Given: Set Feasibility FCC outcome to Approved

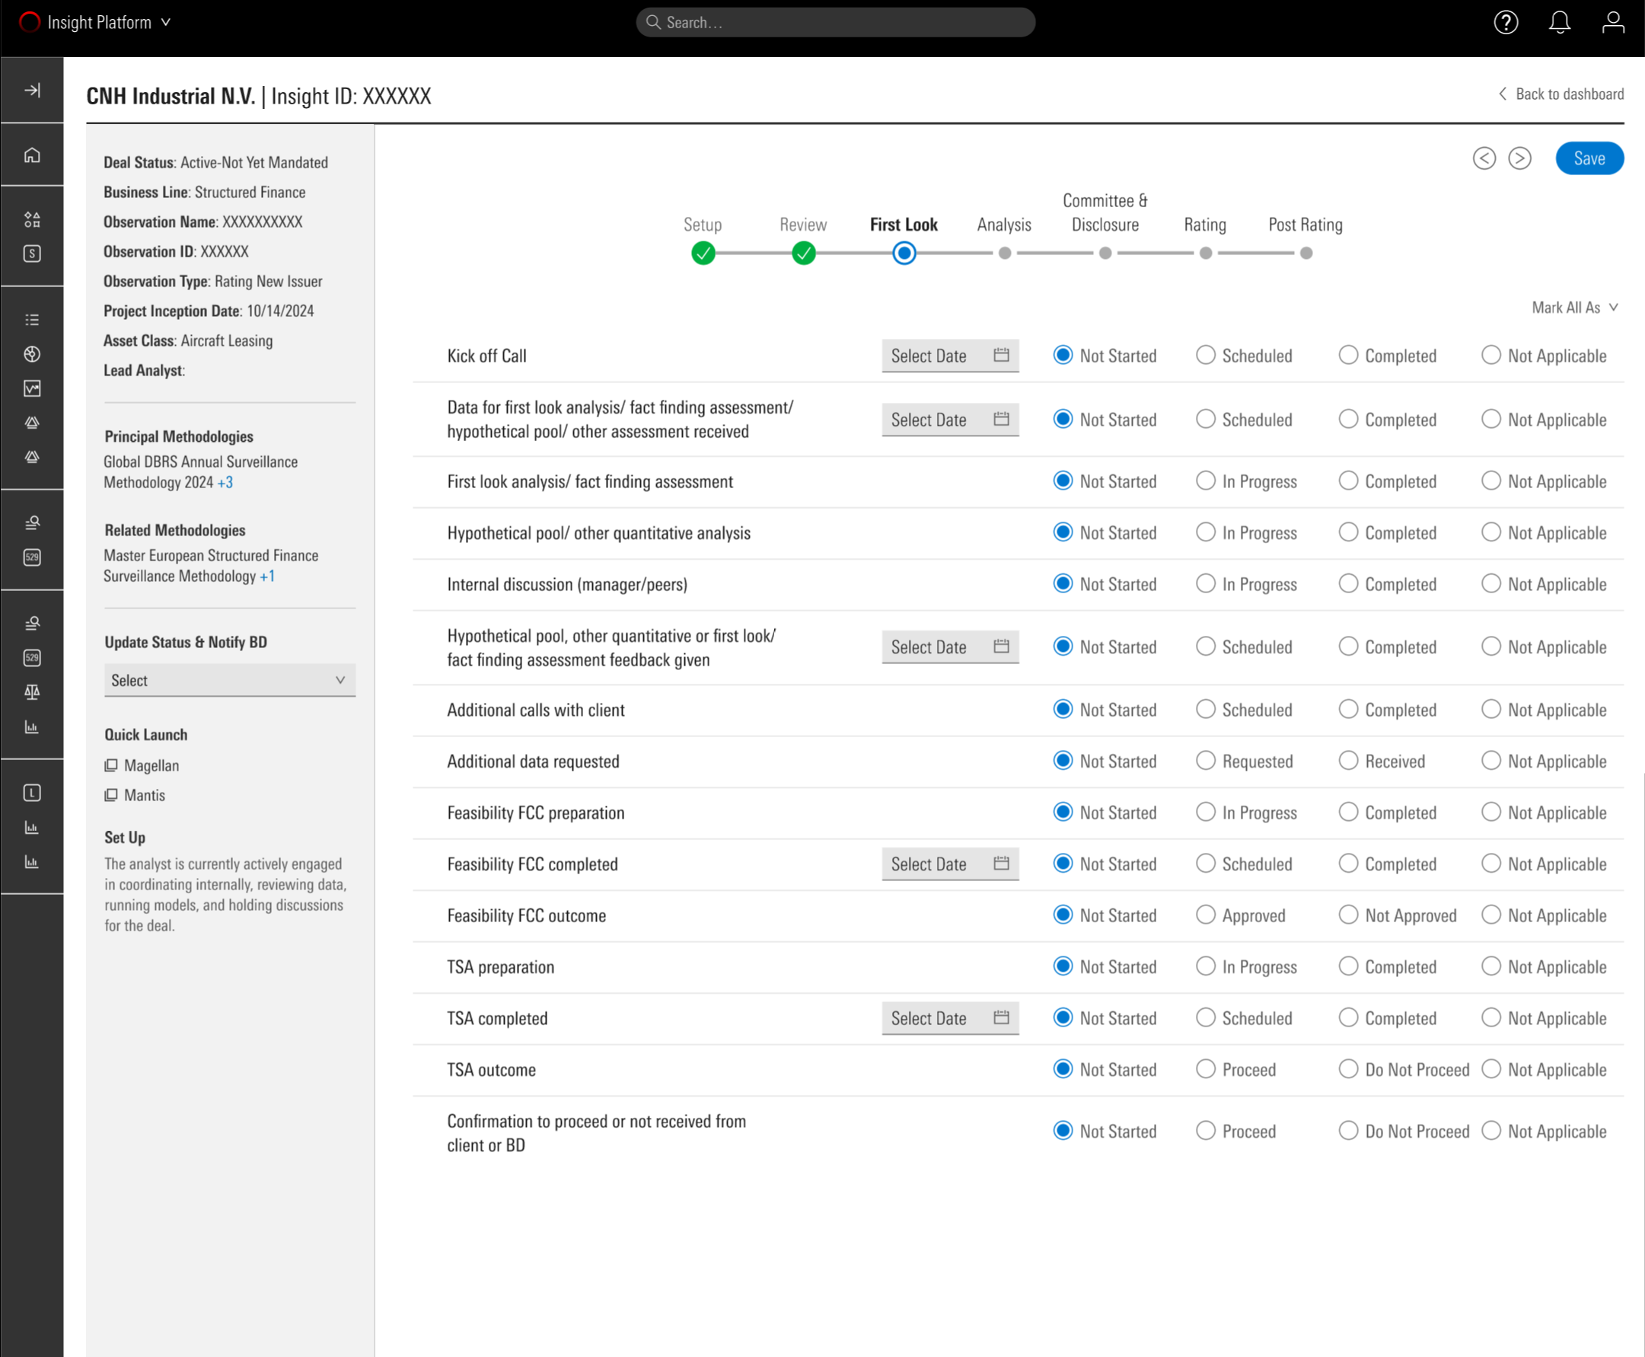Looking at the screenshot, I should pos(1205,915).
